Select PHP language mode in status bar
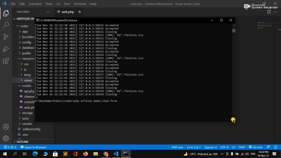 [242, 147]
